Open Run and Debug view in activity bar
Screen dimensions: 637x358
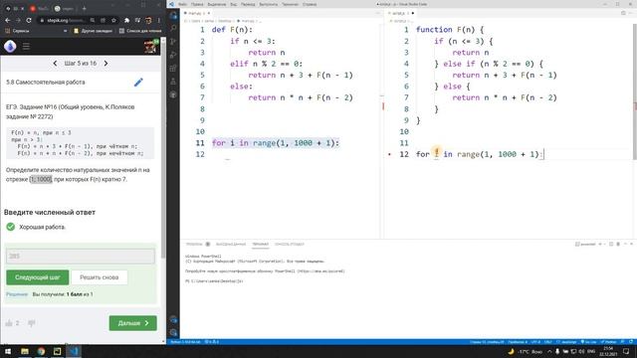coord(173,55)
